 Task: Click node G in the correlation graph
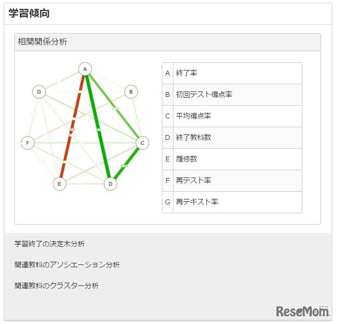(39, 92)
